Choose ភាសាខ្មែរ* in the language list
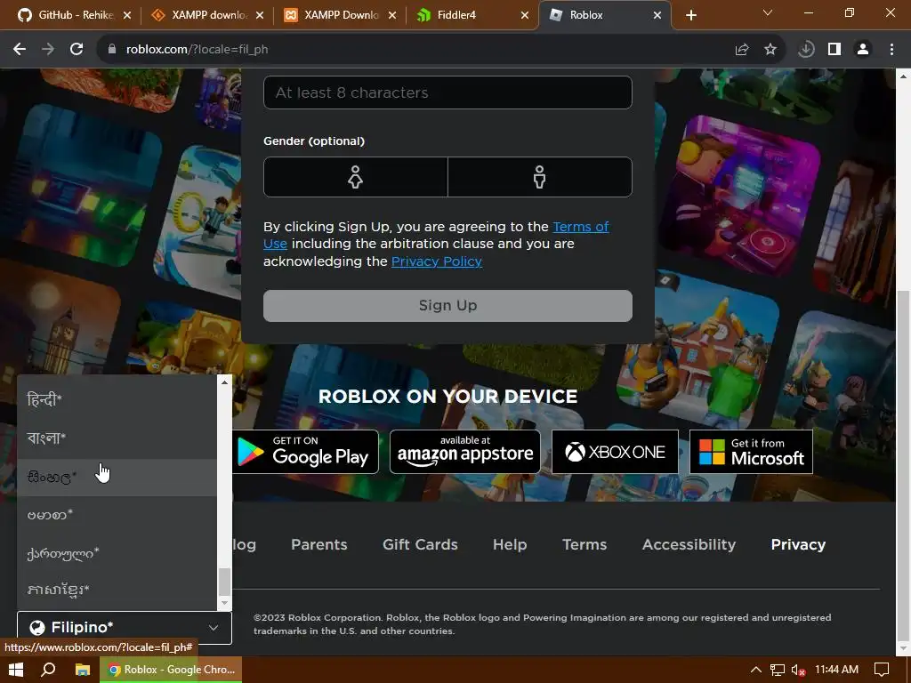Screen dimensions: 911x683 pyautogui.click(x=117, y=591)
